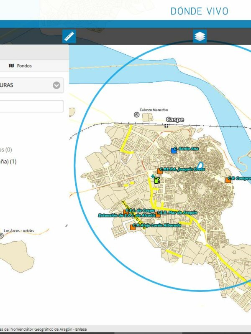Click orange marker for C.RE.P.A. Joaquín Costa
Image resolution: width=251 pixels, height=334 pixels.
160,170
